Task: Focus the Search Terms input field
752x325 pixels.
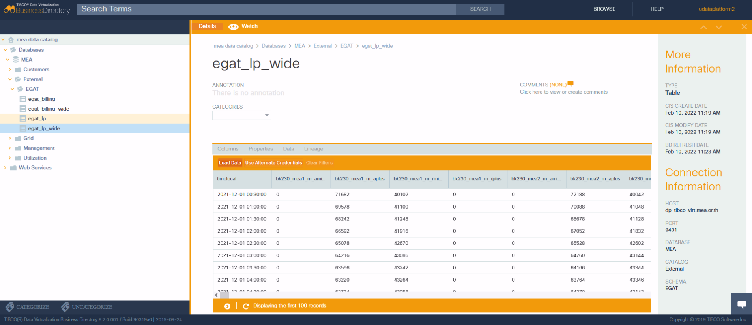Action: pyautogui.click(x=267, y=9)
